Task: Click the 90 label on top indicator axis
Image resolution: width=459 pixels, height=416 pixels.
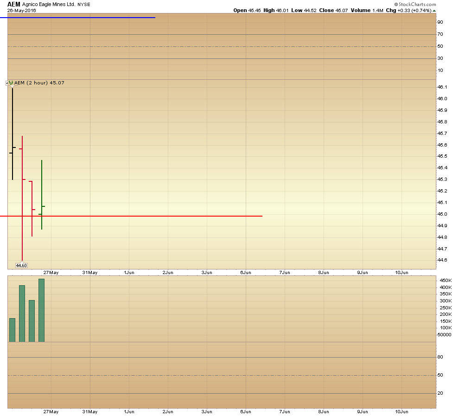Action: point(440,22)
